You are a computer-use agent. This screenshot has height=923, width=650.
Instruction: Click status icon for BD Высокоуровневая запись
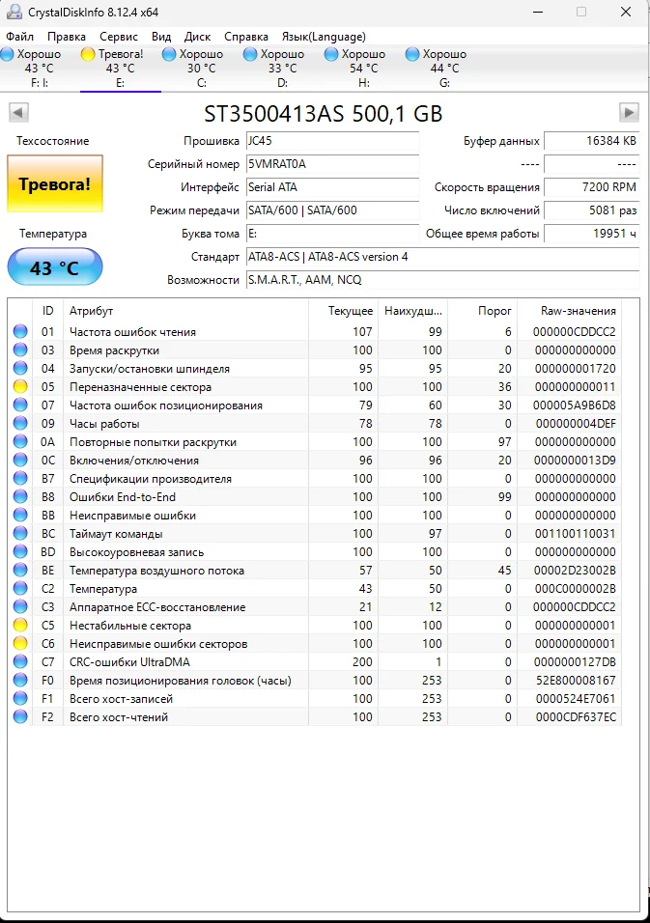coord(20,551)
